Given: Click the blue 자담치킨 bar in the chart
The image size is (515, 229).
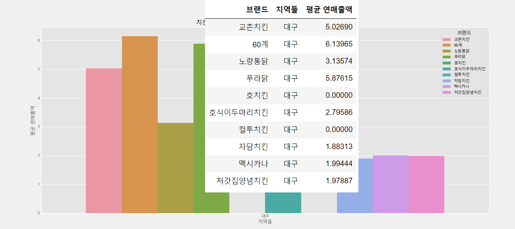Looking at the screenshot, I should pos(355,186).
